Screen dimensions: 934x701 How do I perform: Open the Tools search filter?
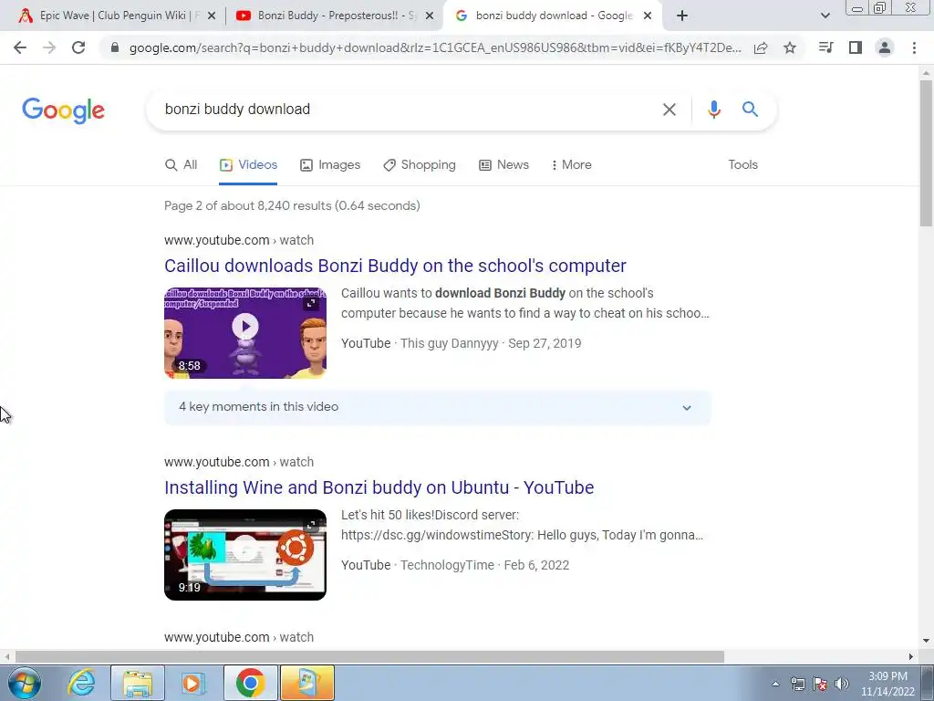point(742,165)
